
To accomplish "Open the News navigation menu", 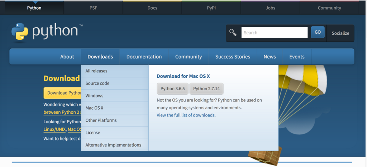I will pyautogui.click(x=270, y=57).
